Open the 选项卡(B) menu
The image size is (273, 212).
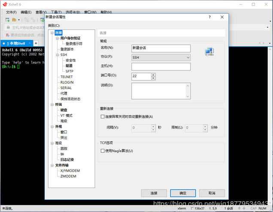point(73,12)
